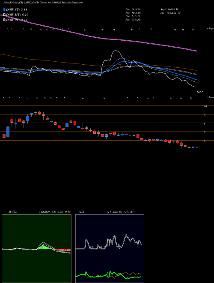
Task: Click the 'Pre C: 5.20' close value
Action: click(133, 20)
